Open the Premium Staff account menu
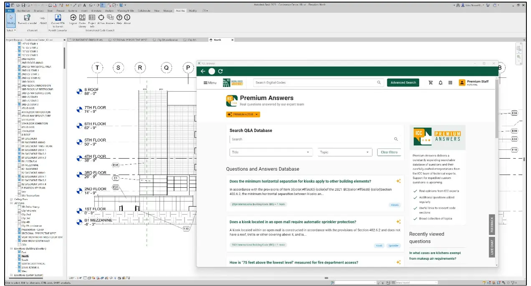Image resolution: width=531 pixels, height=286 pixels. click(474, 82)
